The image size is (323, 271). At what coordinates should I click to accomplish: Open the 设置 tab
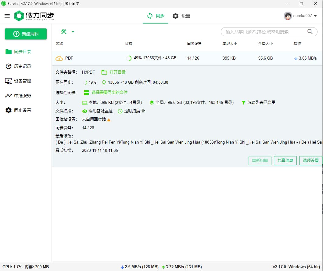[181, 16]
